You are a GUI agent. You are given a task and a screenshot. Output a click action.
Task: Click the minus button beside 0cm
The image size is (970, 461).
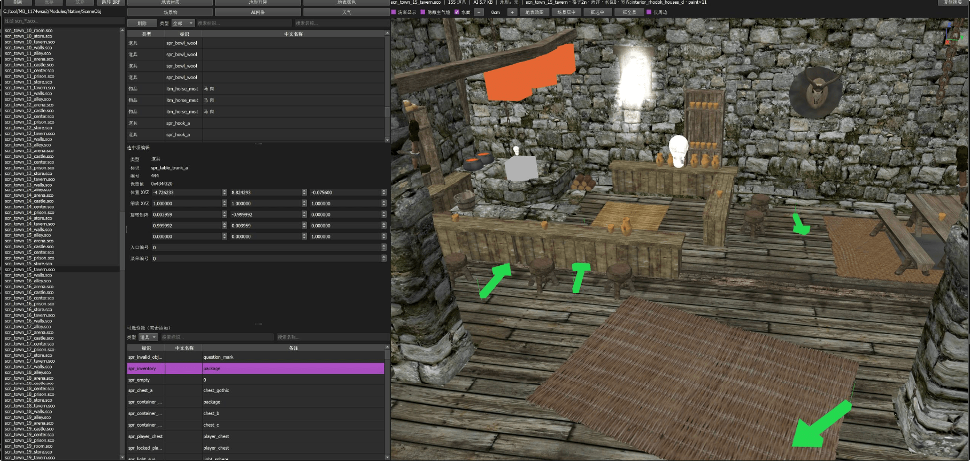(x=479, y=12)
